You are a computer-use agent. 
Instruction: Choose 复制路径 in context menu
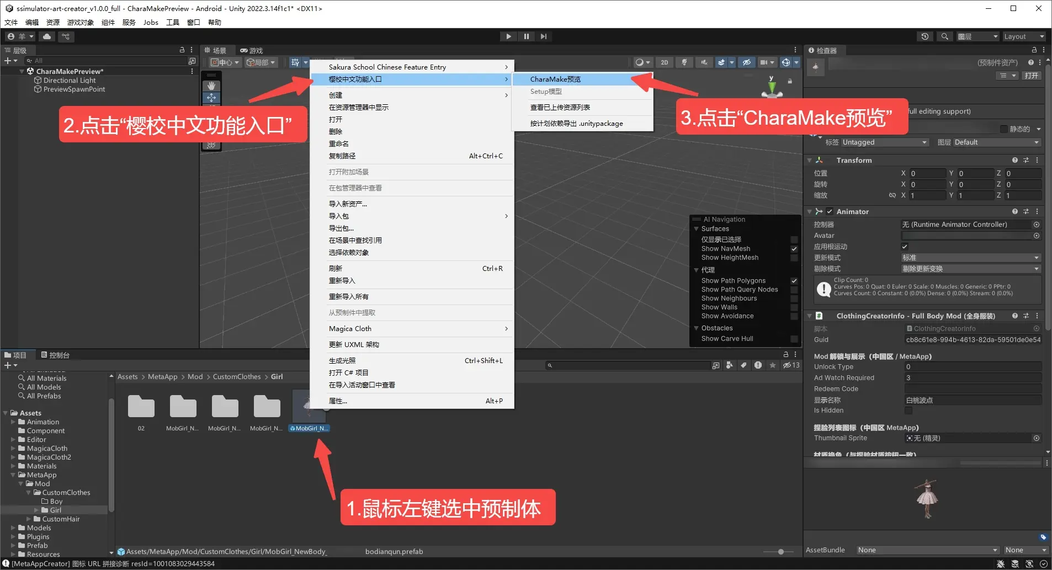[412, 156]
